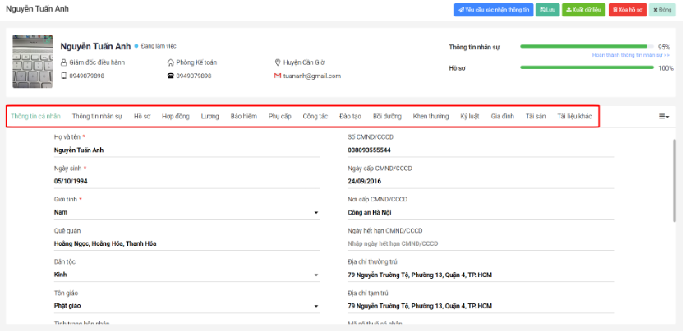The height and width of the screenshot is (333, 686).
Task: Click the Xuất dữ liệu export button
Action: coord(585,10)
